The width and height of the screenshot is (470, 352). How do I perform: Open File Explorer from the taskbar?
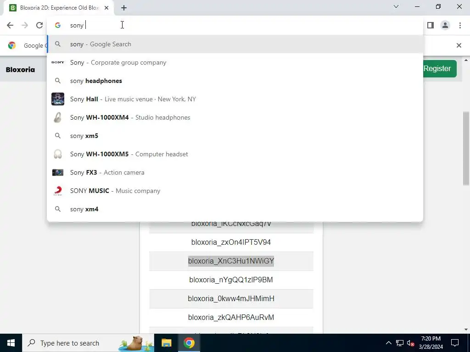click(x=166, y=343)
